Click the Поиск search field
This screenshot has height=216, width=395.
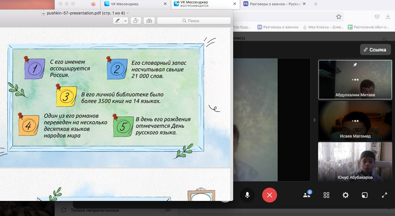[194, 21]
